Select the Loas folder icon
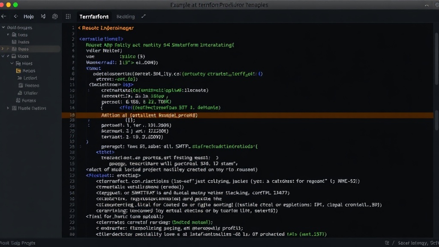The image size is (439, 247). coord(14,35)
